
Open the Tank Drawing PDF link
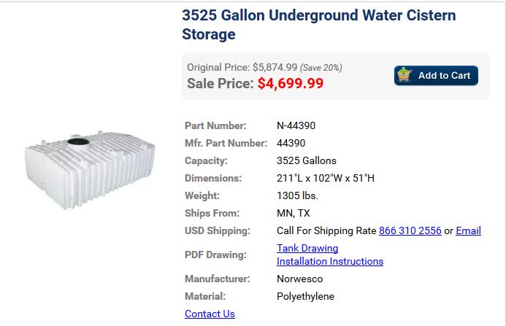[x=307, y=248]
